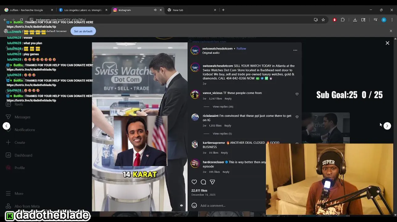
Task: Open hardcorecloser profile link
Action: 213,162
